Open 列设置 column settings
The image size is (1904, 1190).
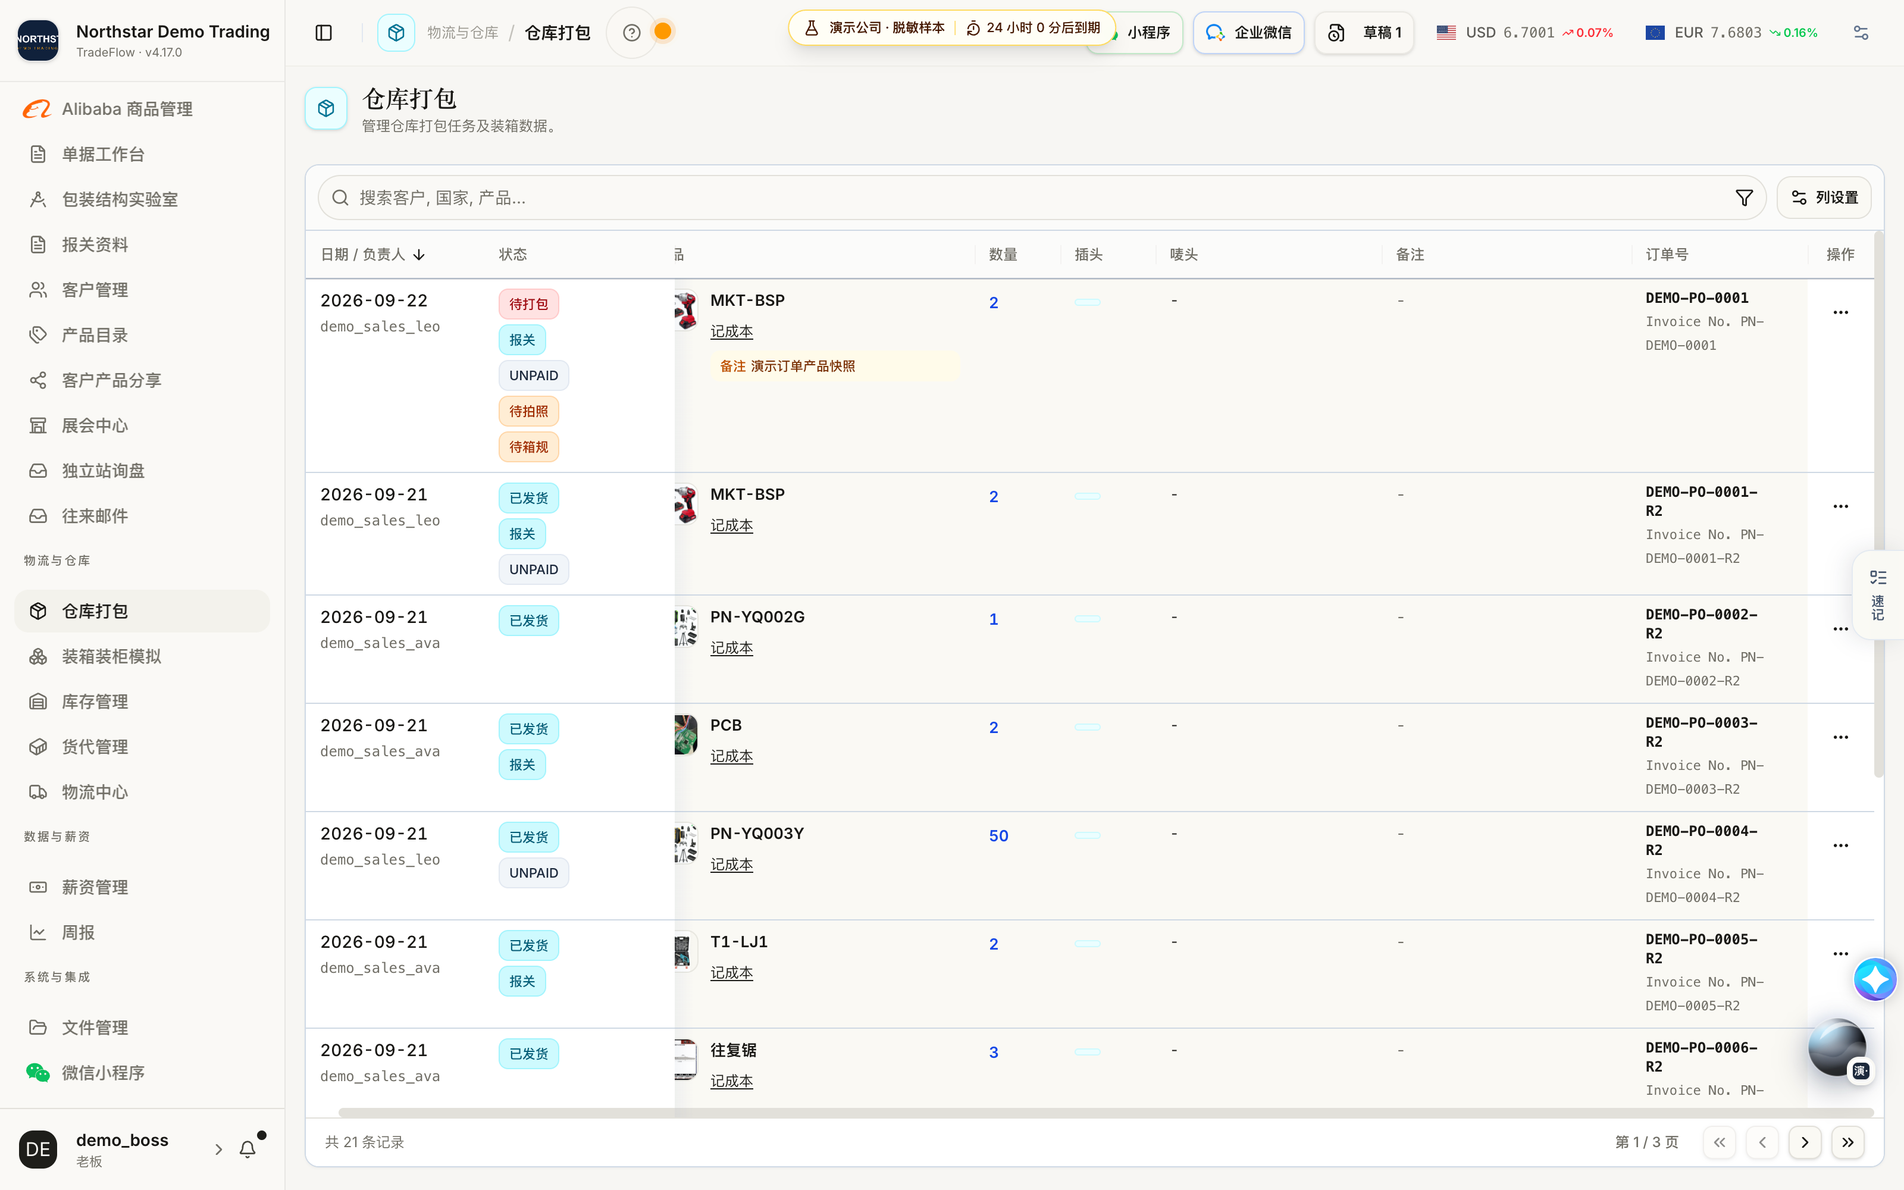(x=1824, y=198)
